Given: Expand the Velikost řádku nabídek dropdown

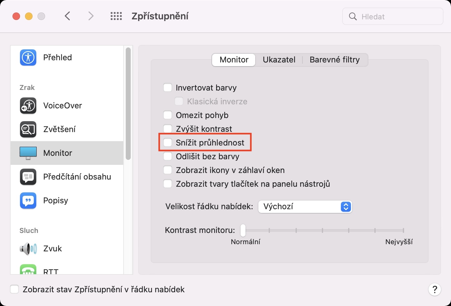Looking at the screenshot, I should point(305,207).
